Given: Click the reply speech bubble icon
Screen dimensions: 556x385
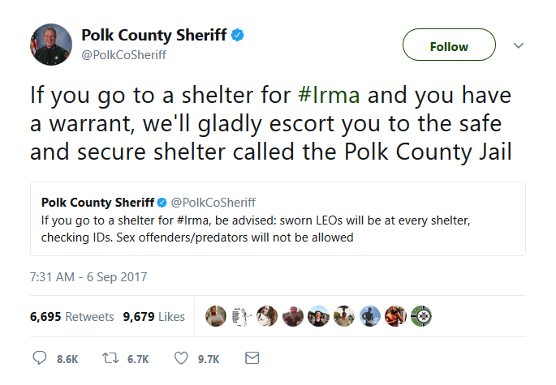Looking at the screenshot, I should (x=39, y=358).
